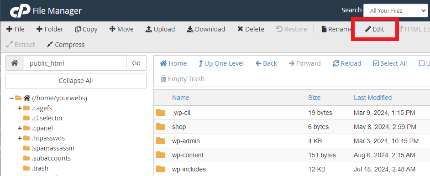Click the Jul 18, 2024, 2:48 AM cell
This screenshot has width=430, height=176.
coord(384,169)
